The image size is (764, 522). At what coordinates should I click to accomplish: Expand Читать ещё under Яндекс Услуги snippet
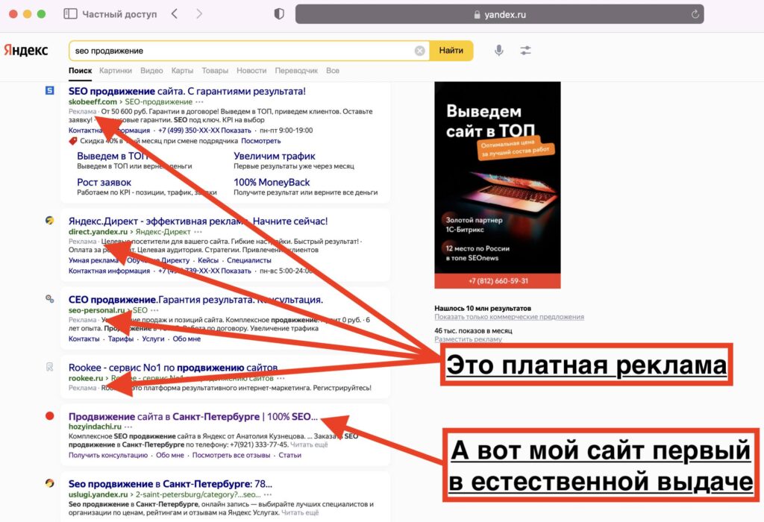[300, 512]
